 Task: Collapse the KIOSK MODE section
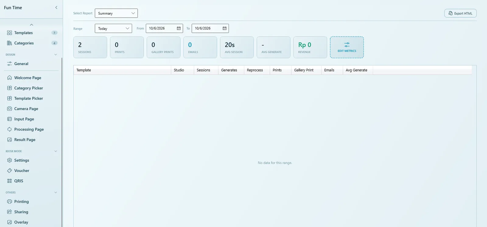[56, 151]
